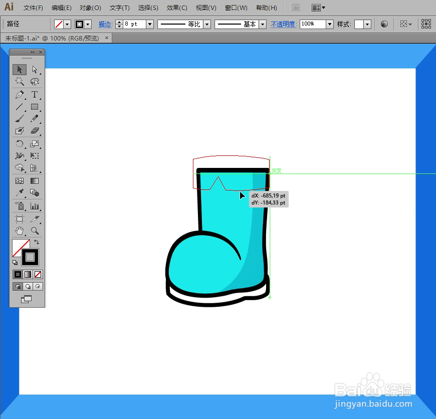Screen dimensions: 436x419
Task: Select the Mesh tool
Action: [x=20, y=181]
